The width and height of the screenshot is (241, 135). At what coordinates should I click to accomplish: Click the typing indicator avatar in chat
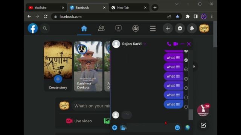tap(116, 115)
